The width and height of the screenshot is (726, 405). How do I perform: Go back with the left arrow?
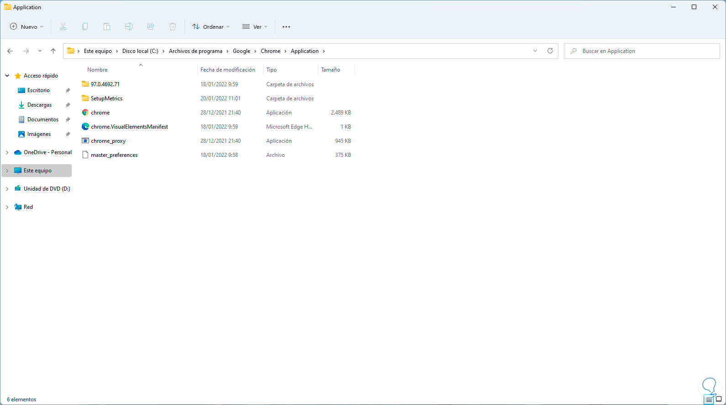tap(10, 51)
